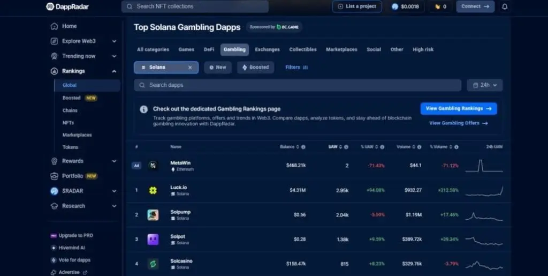This screenshot has width=548, height=276.
Task: Click the View Gambling Rankings button
Action: click(x=459, y=108)
